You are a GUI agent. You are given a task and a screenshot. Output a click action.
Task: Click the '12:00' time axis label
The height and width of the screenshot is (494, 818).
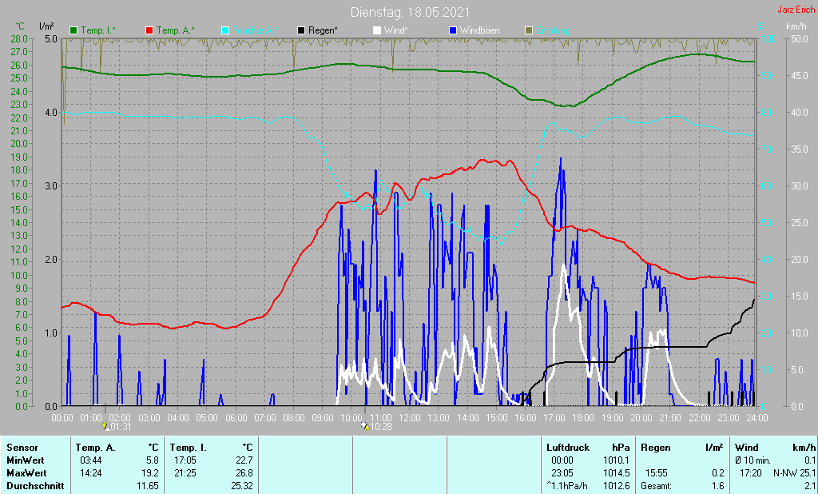coord(410,418)
